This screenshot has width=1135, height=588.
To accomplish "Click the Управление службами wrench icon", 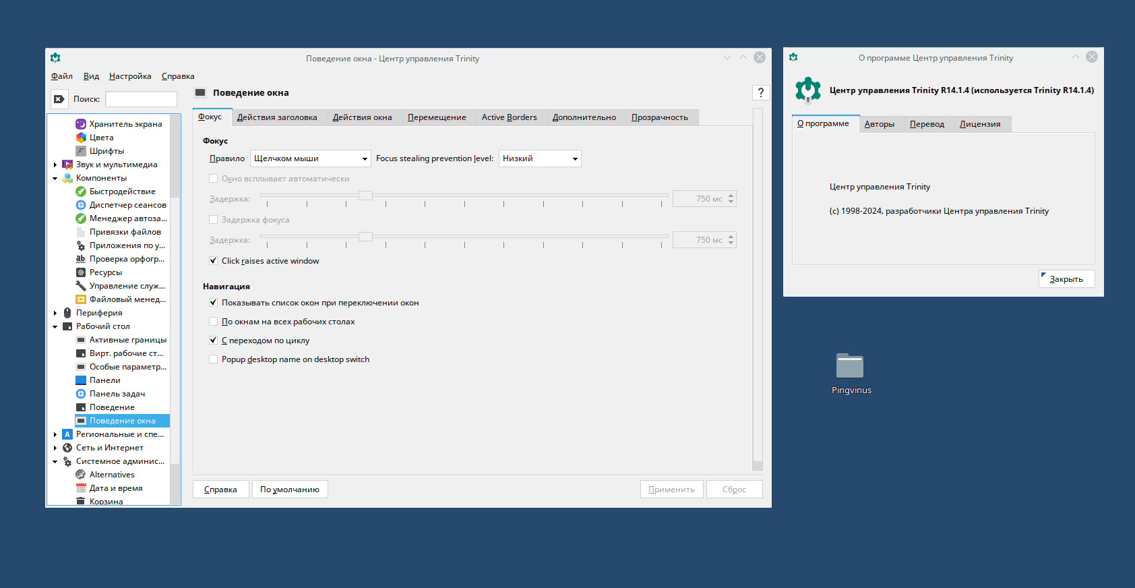I will (x=81, y=286).
